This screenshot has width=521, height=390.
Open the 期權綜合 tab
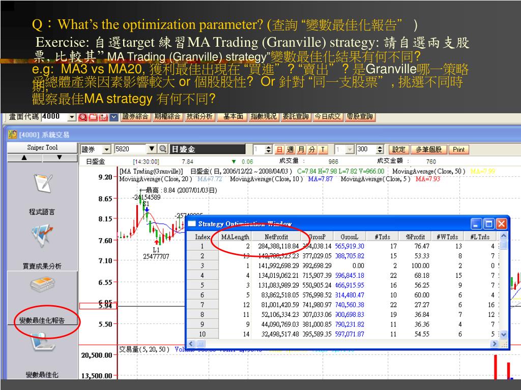point(167,117)
